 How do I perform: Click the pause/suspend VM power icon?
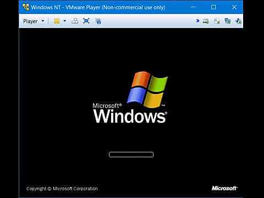(x=57, y=21)
